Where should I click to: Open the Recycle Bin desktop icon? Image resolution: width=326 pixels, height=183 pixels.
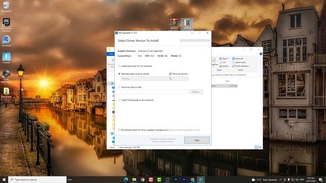tap(7, 7)
